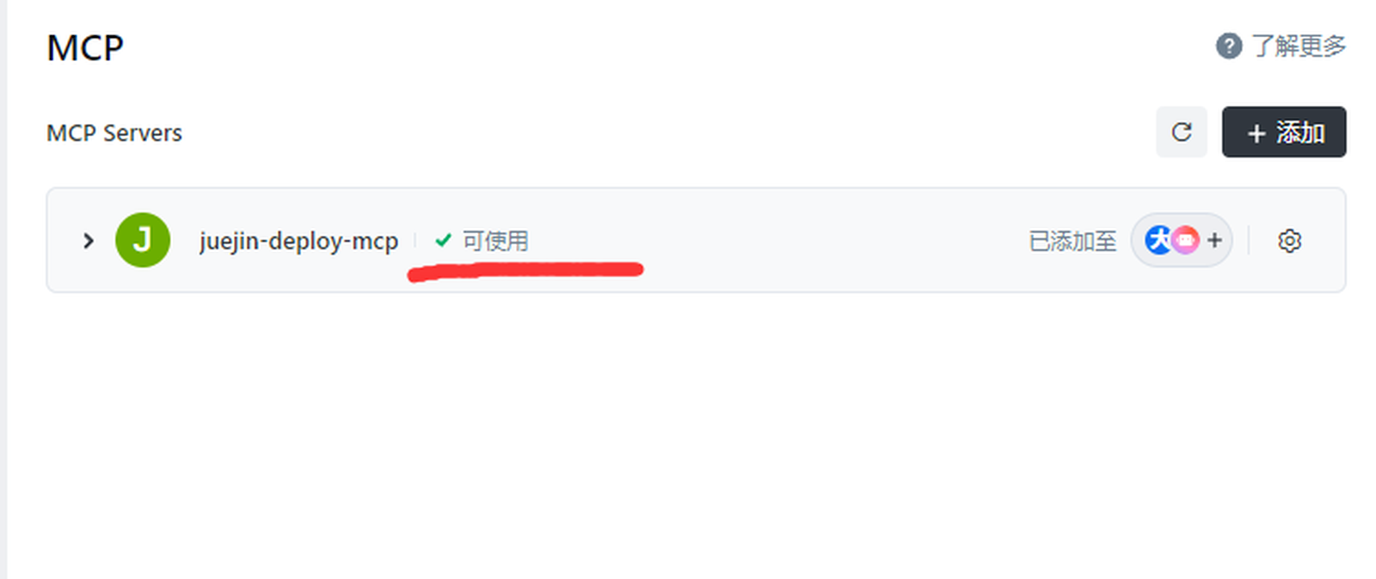Add server to another agent via plus
Screen dimensions: 1376x579
pyautogui.click(x=1214, y=240)
